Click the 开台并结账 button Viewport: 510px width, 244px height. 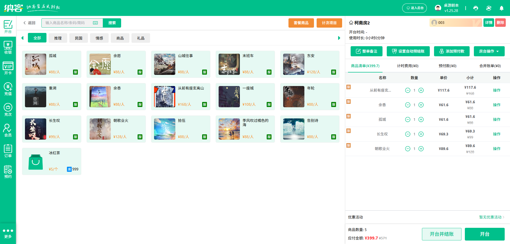[x=441, y=234]
